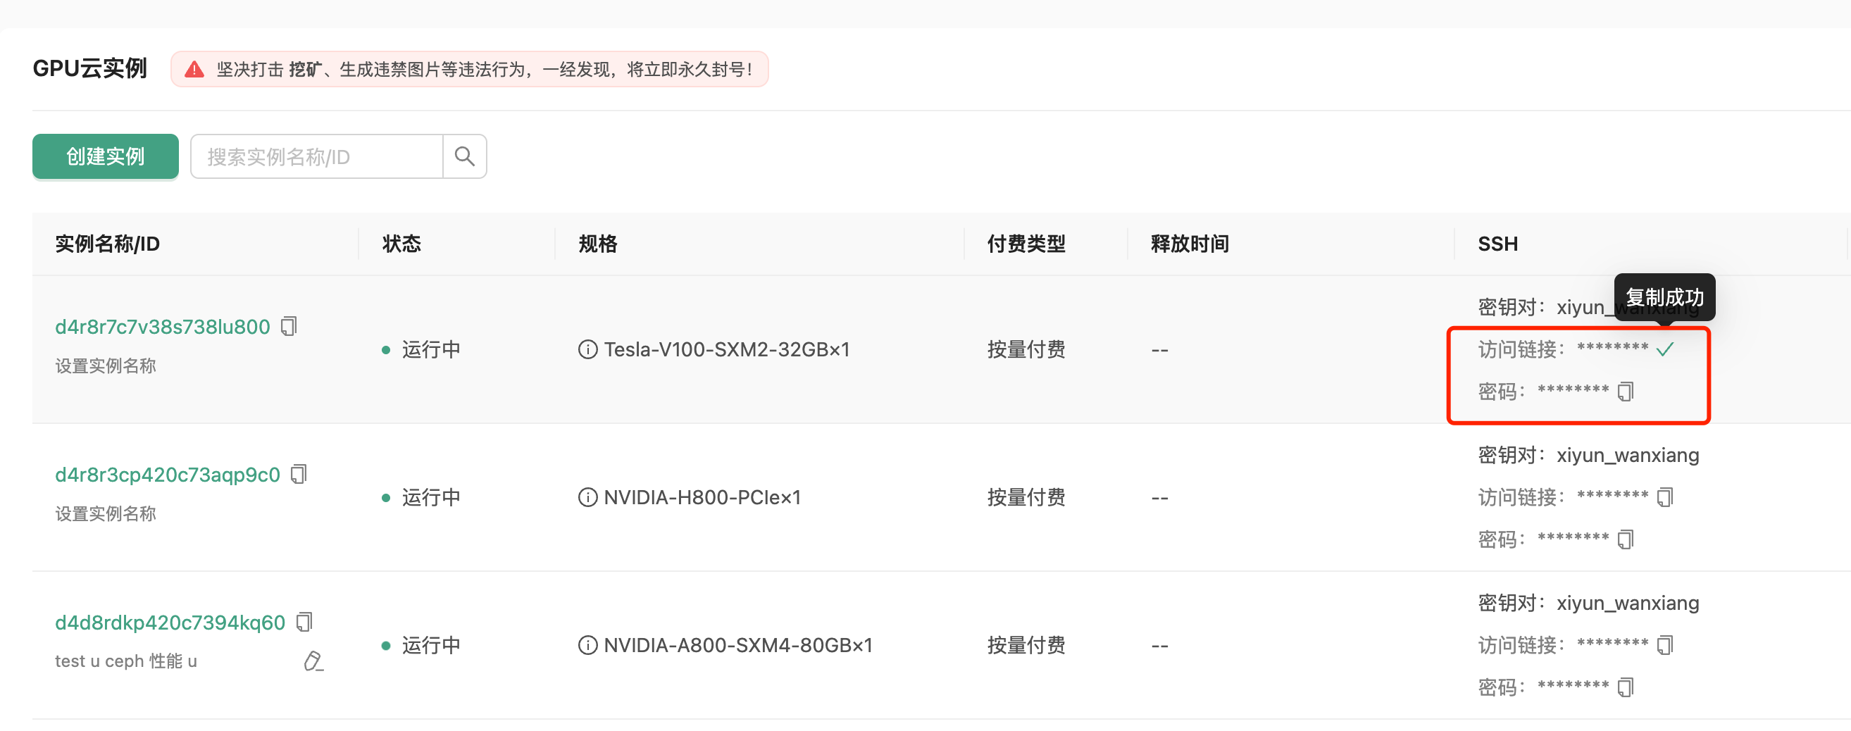Click 设置实例名称 under the first instance

106,366
